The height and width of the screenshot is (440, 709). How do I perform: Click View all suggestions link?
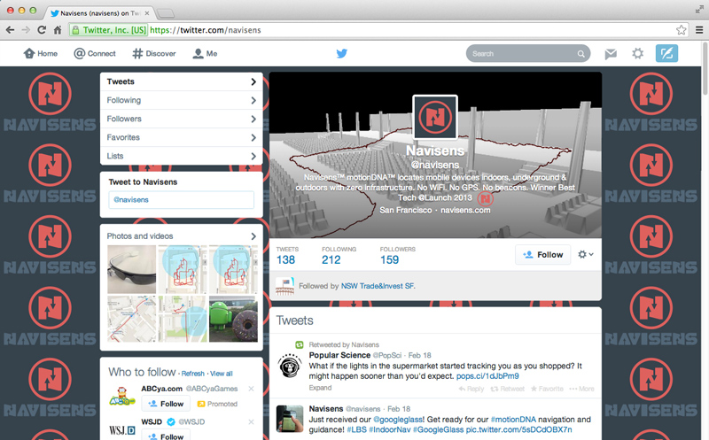click(x=221, y=374)
